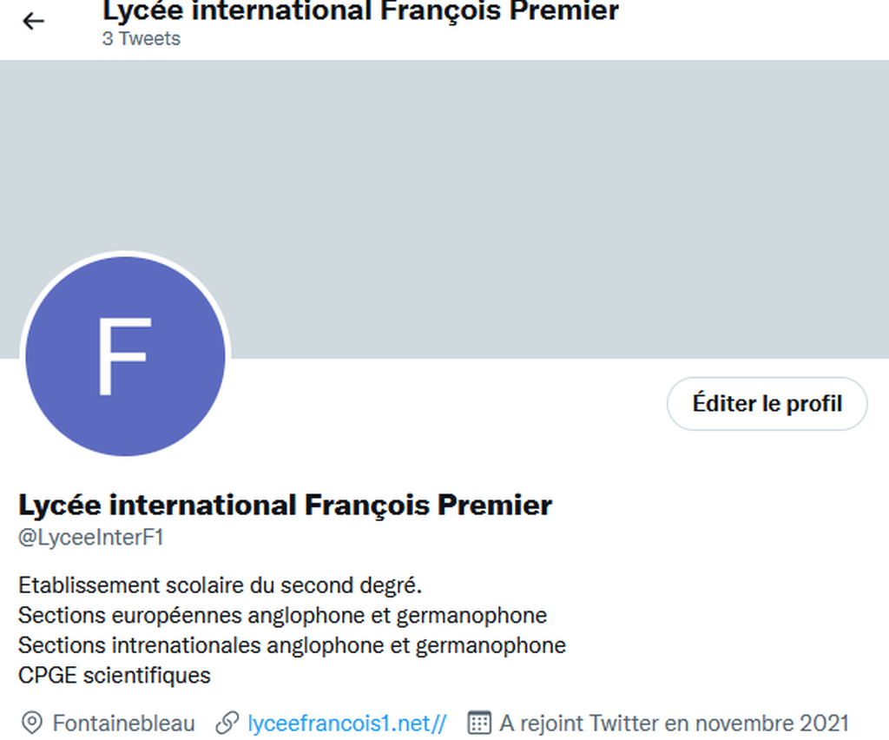The width and height of the screenshot is (889, 740).
Task: Click the white letter F in avatar
Action: pos(124,356)
